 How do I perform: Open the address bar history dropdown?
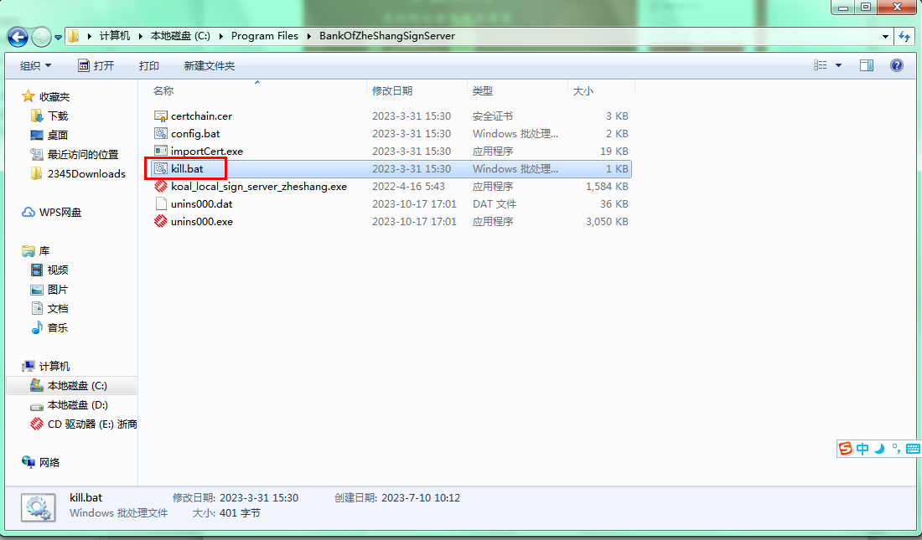pos(885,37)
